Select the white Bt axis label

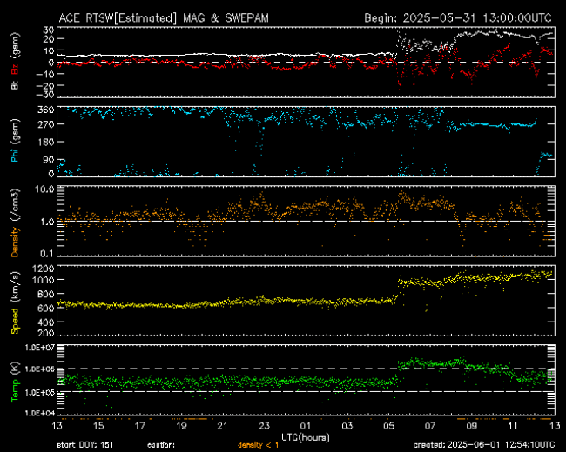pyautogui.click(x=15, y=84)
